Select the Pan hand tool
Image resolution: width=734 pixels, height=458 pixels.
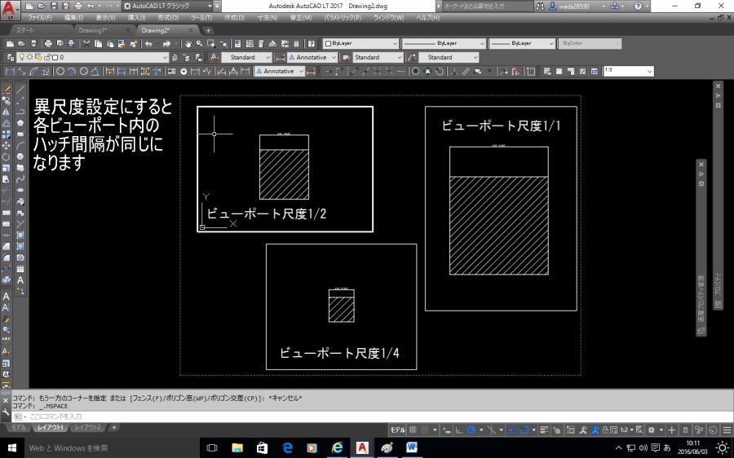(188, 43)
